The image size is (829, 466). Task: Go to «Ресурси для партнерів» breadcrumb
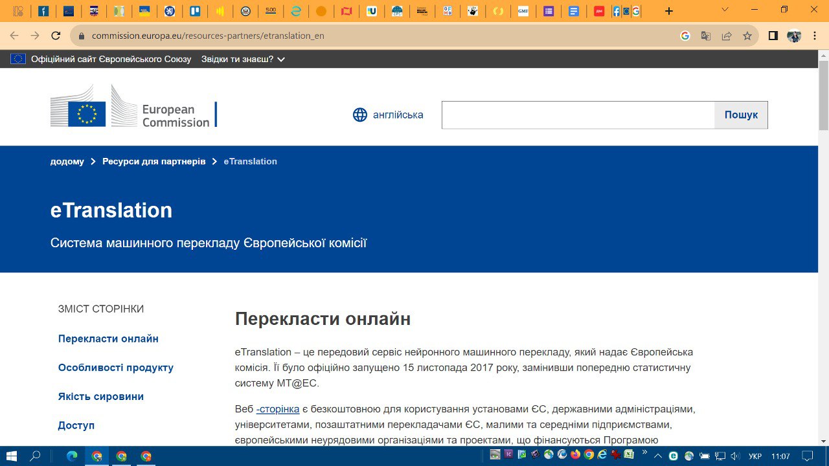(x=153, y=162)
